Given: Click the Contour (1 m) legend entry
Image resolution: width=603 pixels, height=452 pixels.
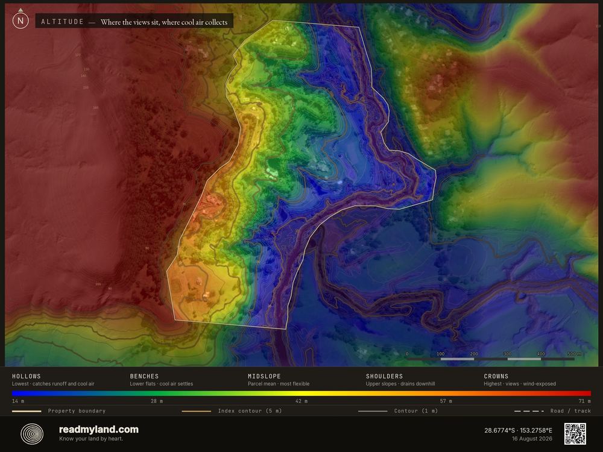Looking at the screenshot, I should click(x=398, y=411).
